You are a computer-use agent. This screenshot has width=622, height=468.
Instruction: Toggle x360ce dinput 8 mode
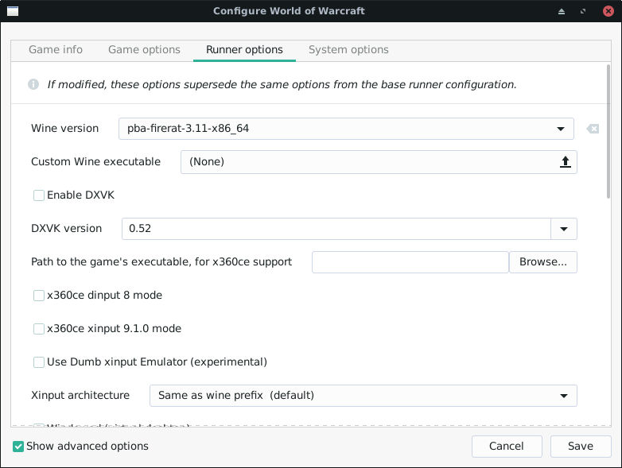pos(39,296)
